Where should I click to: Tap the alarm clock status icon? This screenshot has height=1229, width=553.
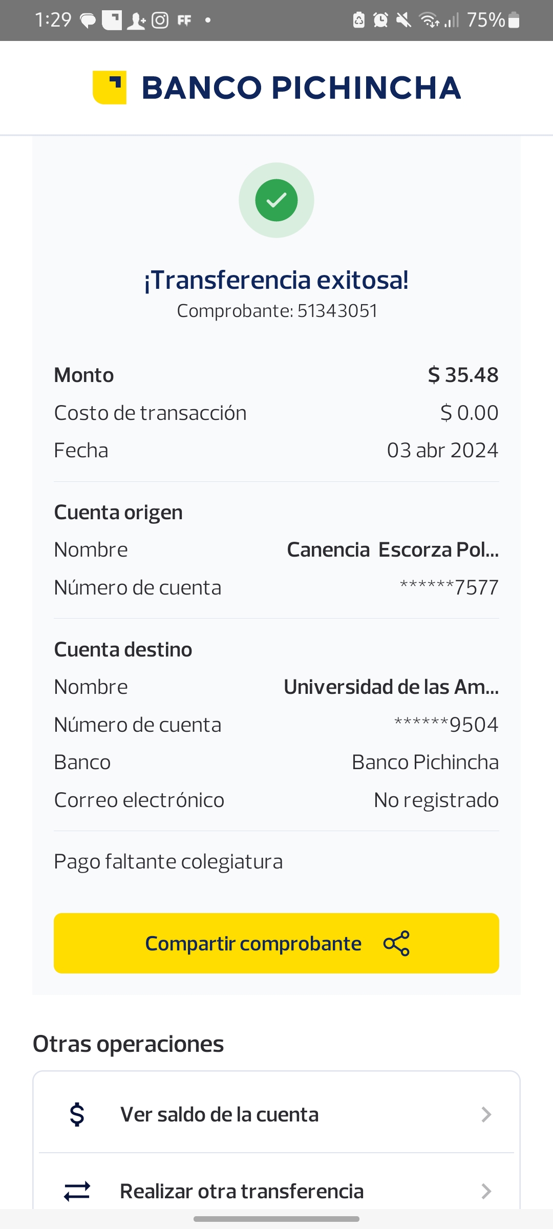click(380, 20)
